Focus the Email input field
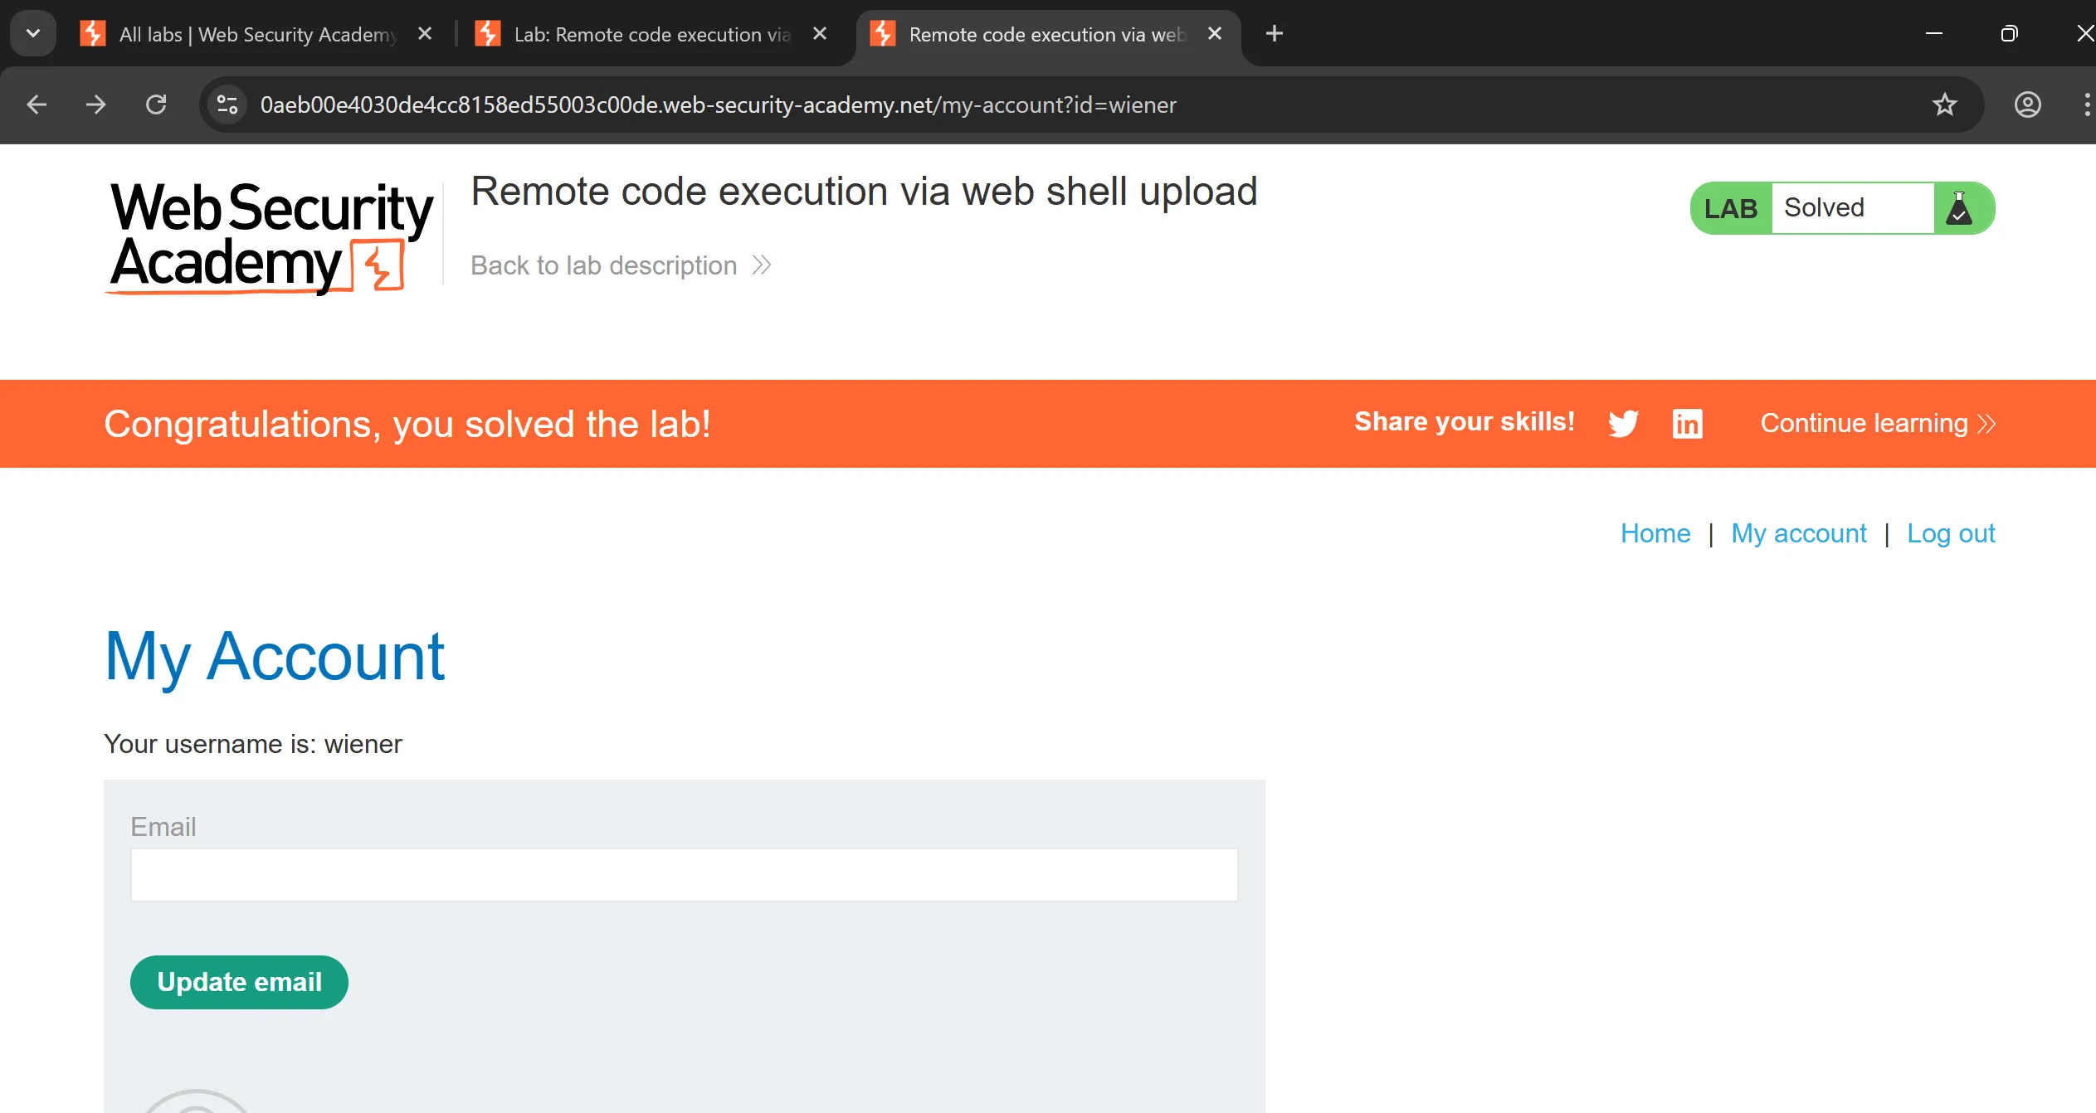This screenshot has height=1113, width=2096. 684,875
